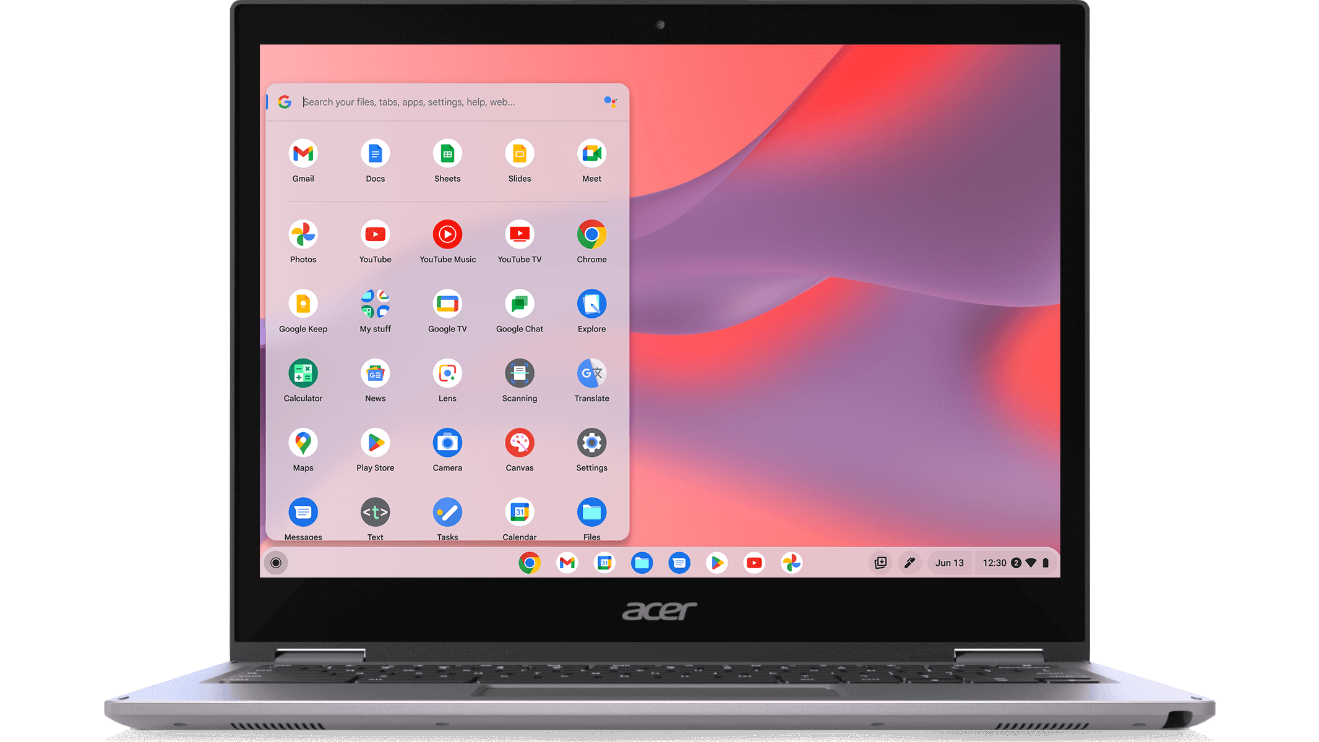Click the notification count badge
The image size is (1319, 742).
(x=1016, y=563)
